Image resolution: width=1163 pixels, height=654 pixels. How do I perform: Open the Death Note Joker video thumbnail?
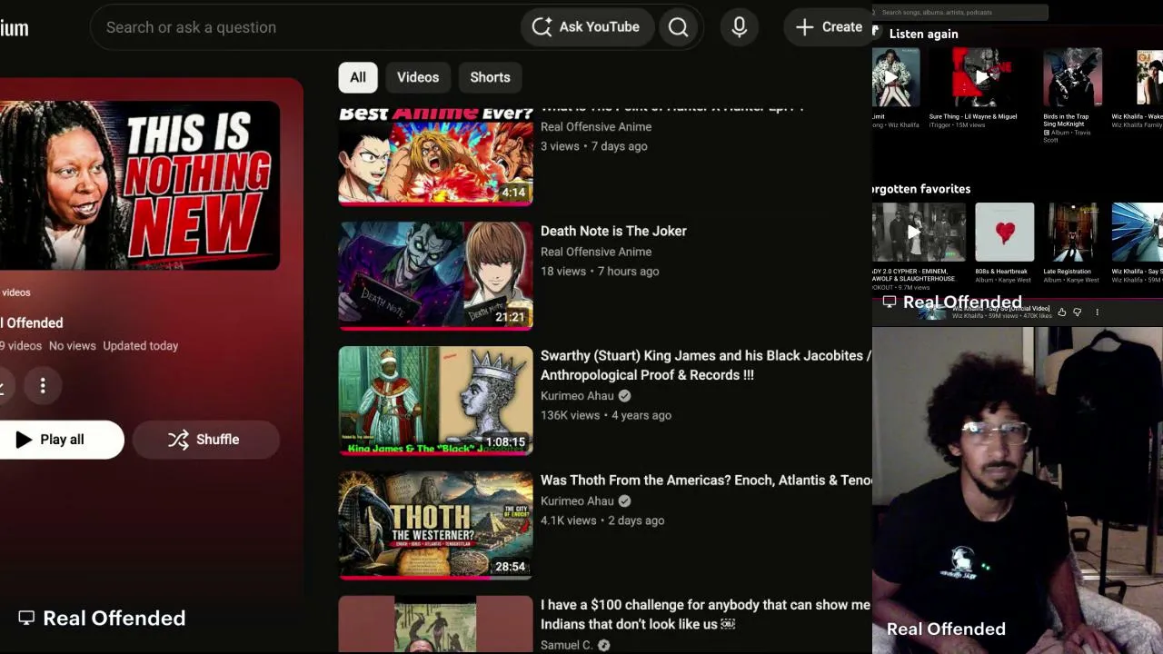tap(436, 274)
